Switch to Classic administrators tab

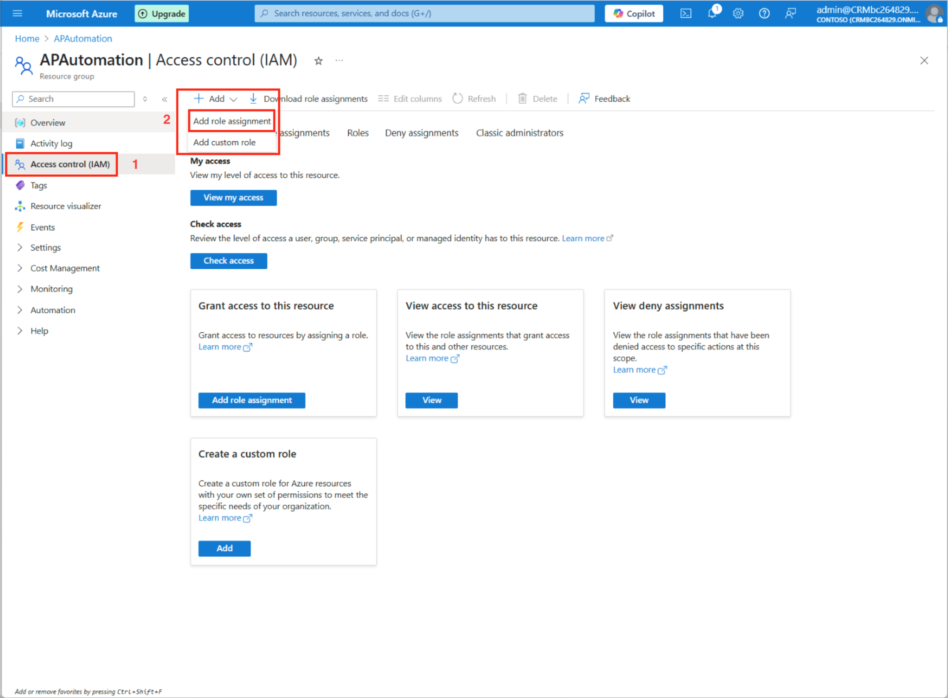519,133
